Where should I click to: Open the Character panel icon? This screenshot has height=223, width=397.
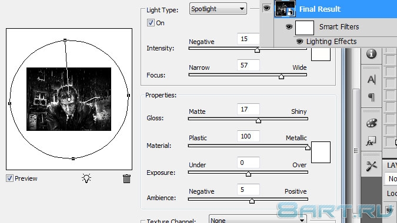click(372, 80)
